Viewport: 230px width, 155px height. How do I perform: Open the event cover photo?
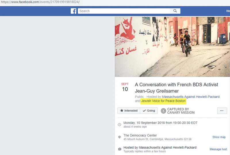click(x=172, y=47)
